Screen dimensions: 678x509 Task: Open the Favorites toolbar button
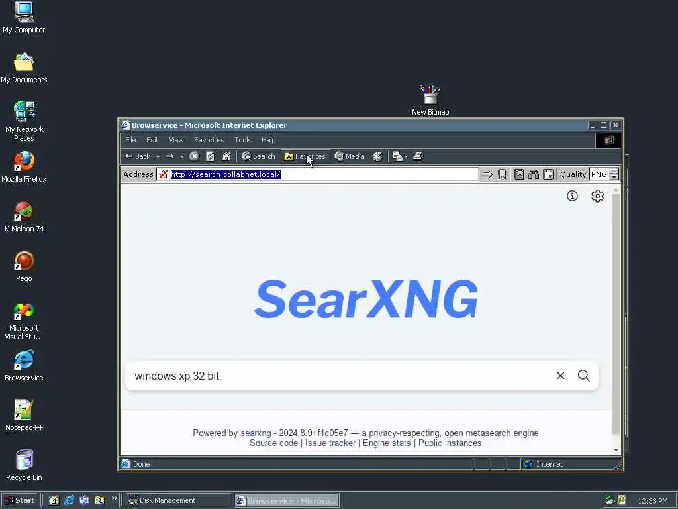(305, 156)
